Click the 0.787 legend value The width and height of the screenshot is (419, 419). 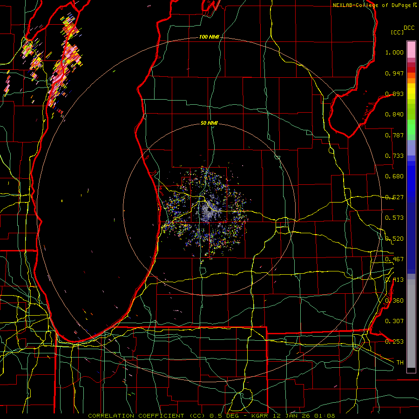coord(394,135)
